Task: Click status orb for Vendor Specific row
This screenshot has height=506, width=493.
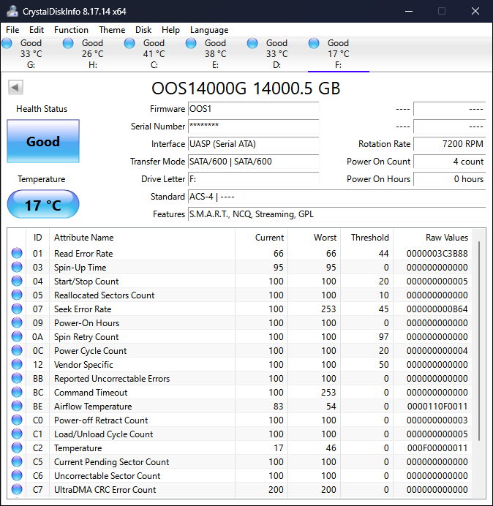Action: 17,364
